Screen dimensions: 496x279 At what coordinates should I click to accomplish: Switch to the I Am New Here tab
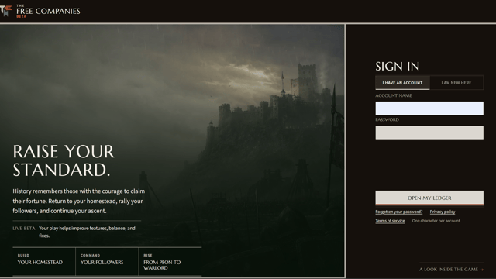pos(456,83)
